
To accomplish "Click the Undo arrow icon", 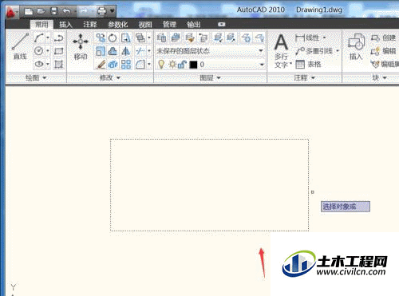I will point(66,11).
